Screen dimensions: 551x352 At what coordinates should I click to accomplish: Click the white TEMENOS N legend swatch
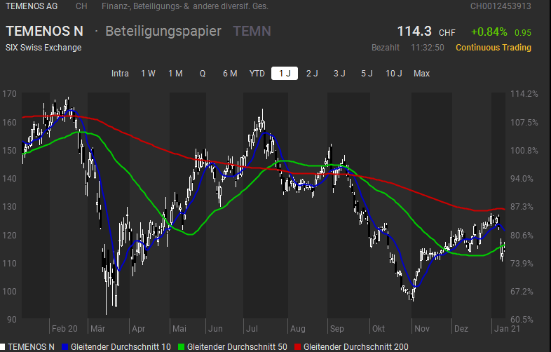pyautogui.click(x=3, y=347)
